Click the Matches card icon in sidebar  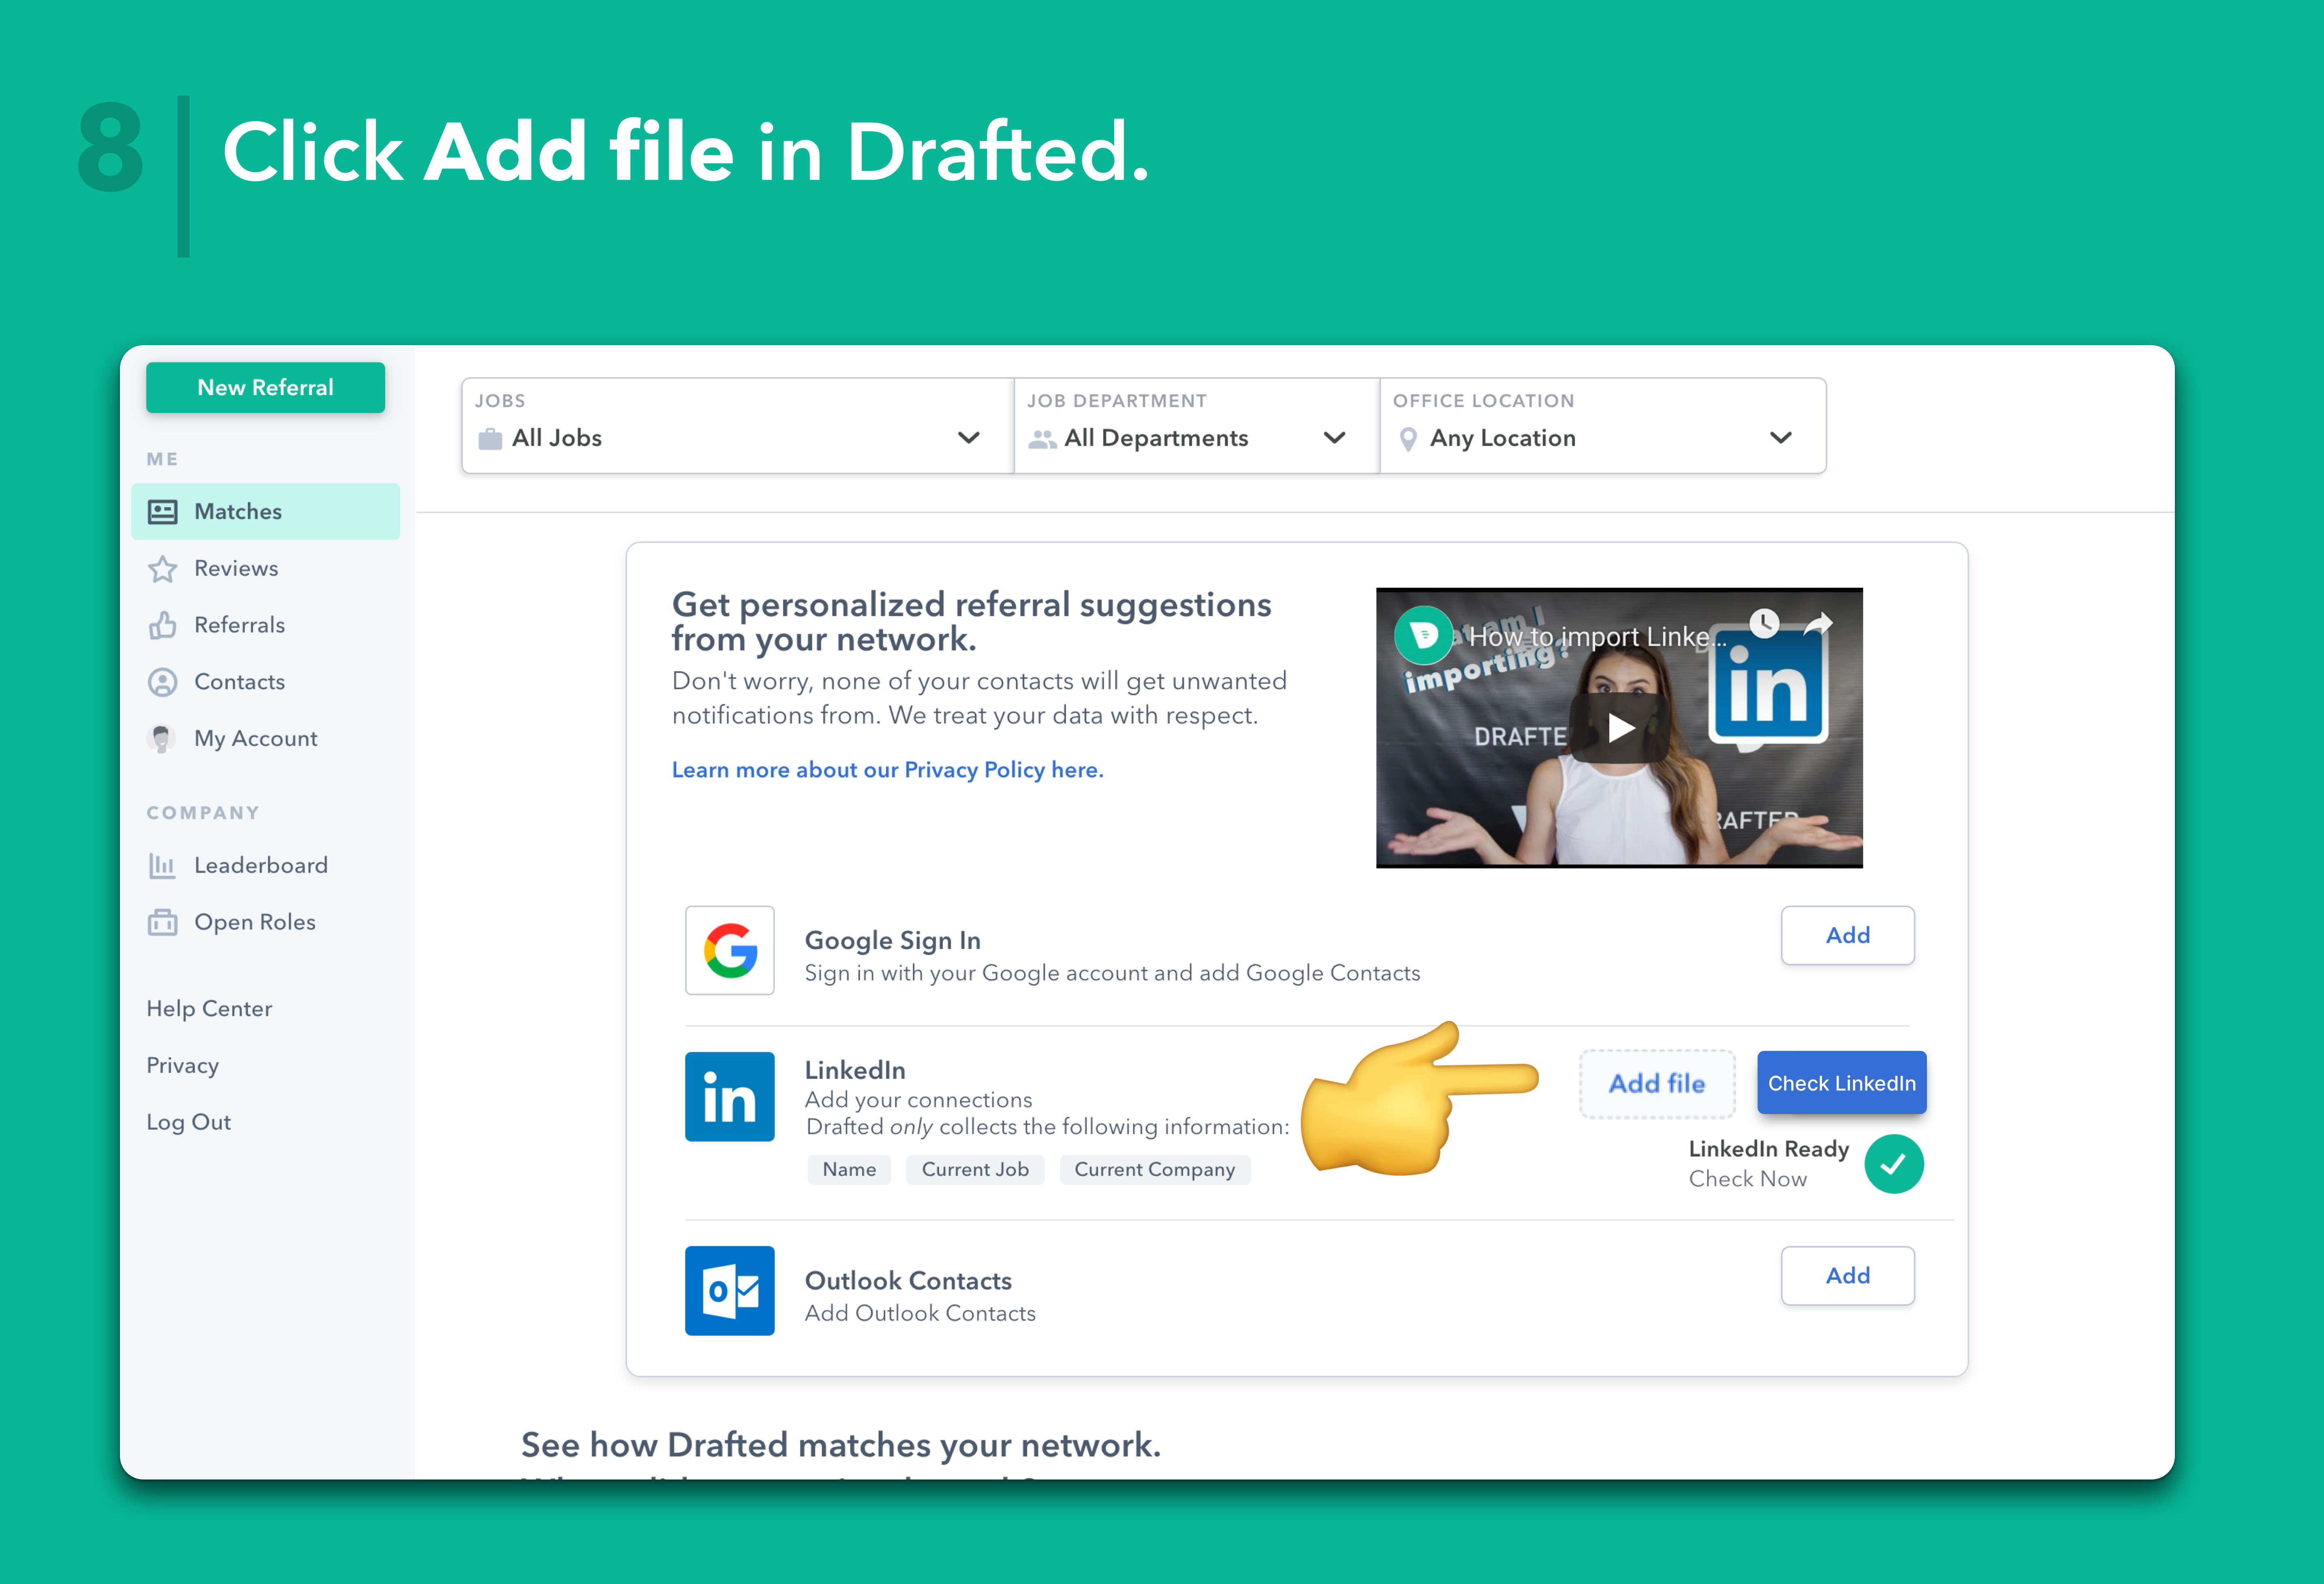pyautogui.click(x=162, y=512)
